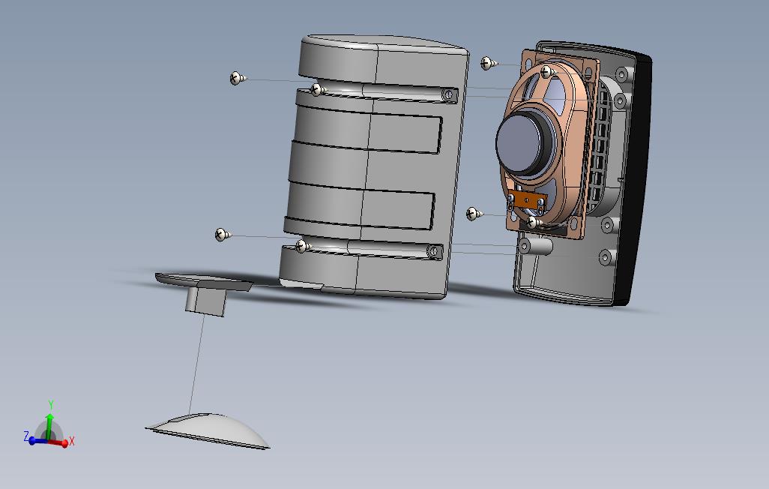Viewport: 769px width, 489px height.
Task: Select the lower exploded screw left of the enclosure
Action: 223,235
